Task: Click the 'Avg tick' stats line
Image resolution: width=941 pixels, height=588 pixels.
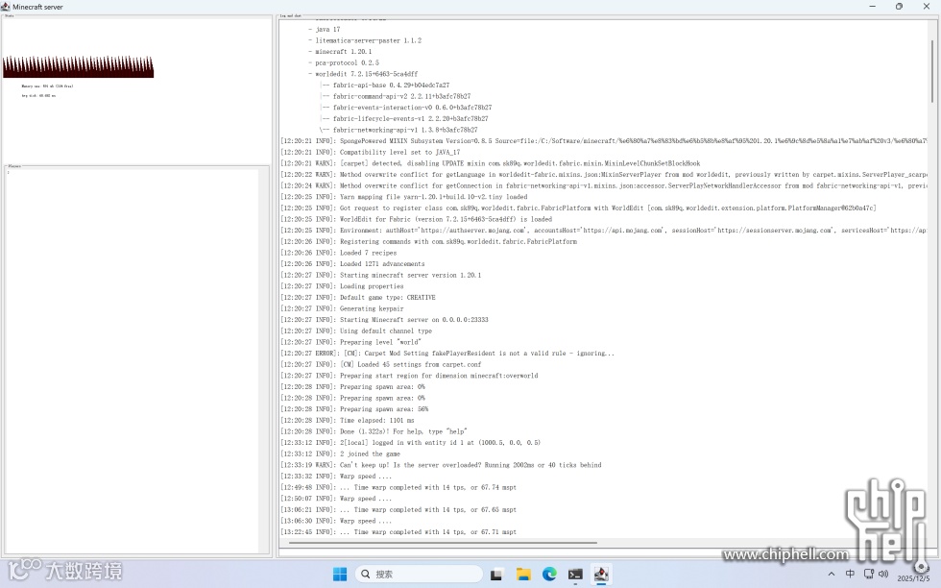Action: click(x=38, y=95)
